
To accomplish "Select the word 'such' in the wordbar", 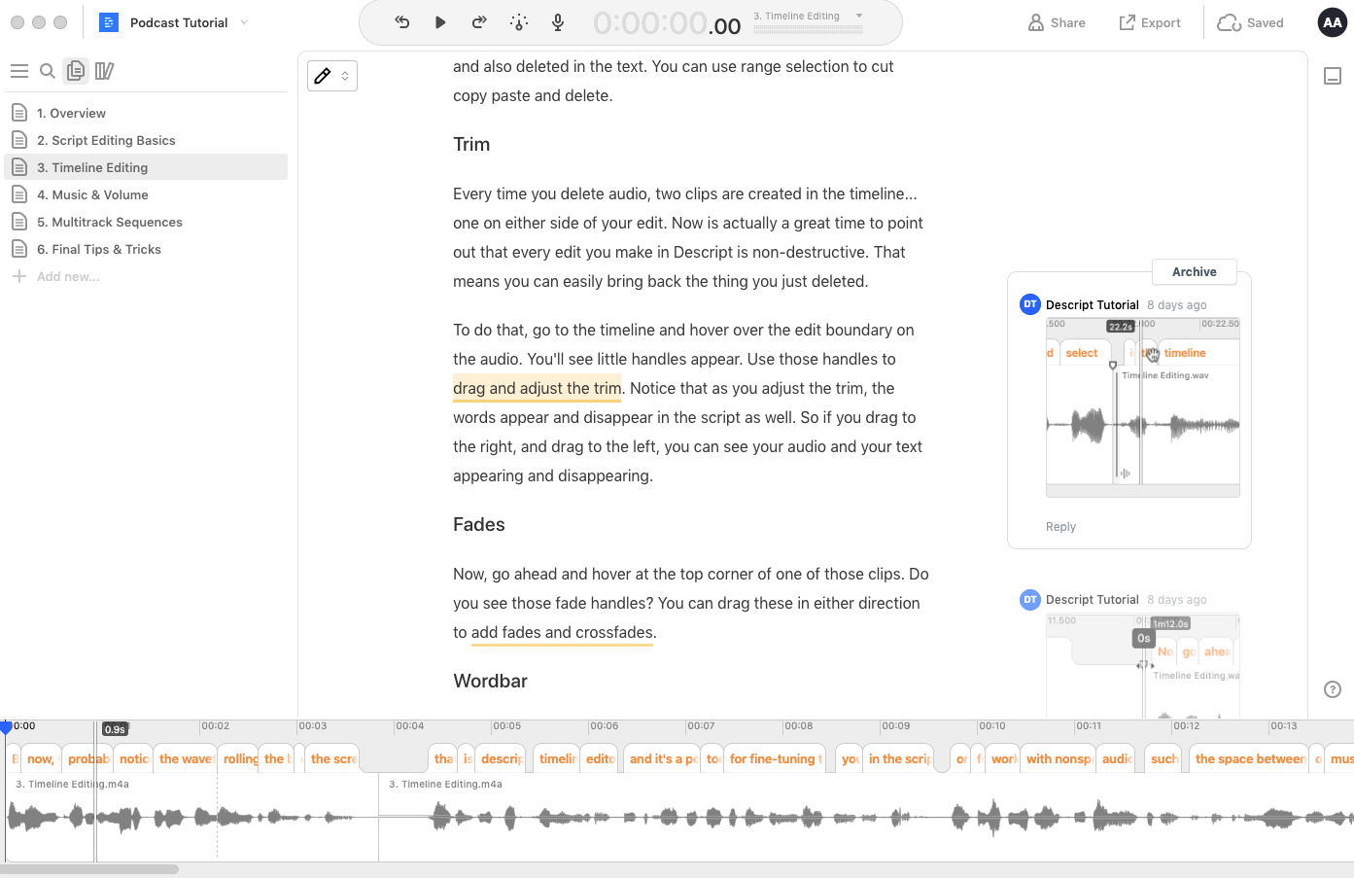I will (x=1163, y=758).
